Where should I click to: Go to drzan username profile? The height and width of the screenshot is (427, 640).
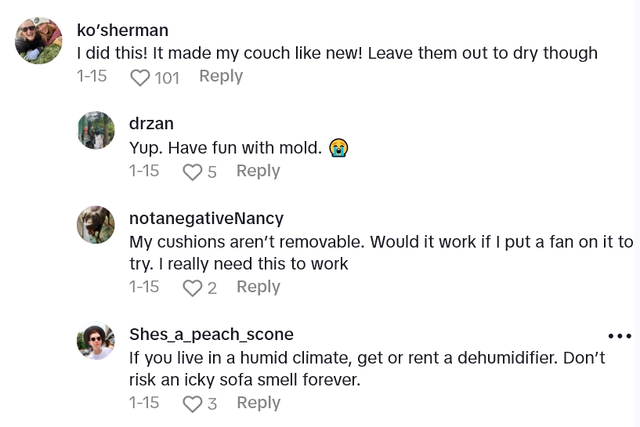[151, 124]
